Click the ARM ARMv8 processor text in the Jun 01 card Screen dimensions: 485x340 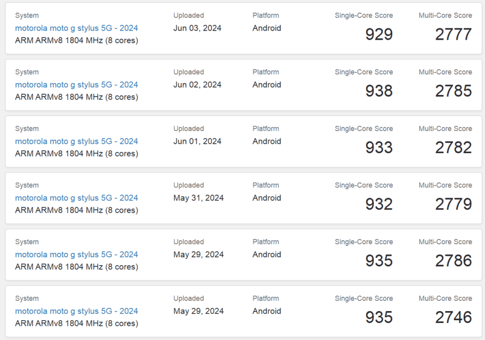coord(76,154)
